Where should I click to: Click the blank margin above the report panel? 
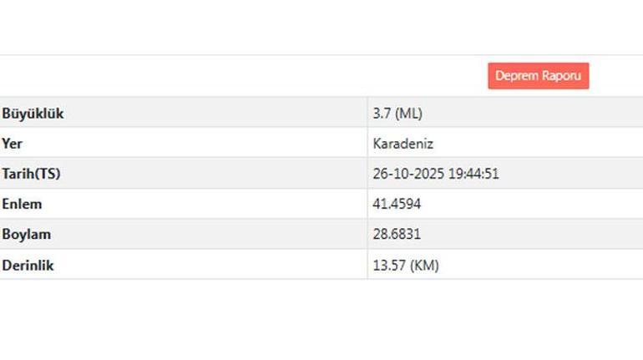click(x=321, y=27)
